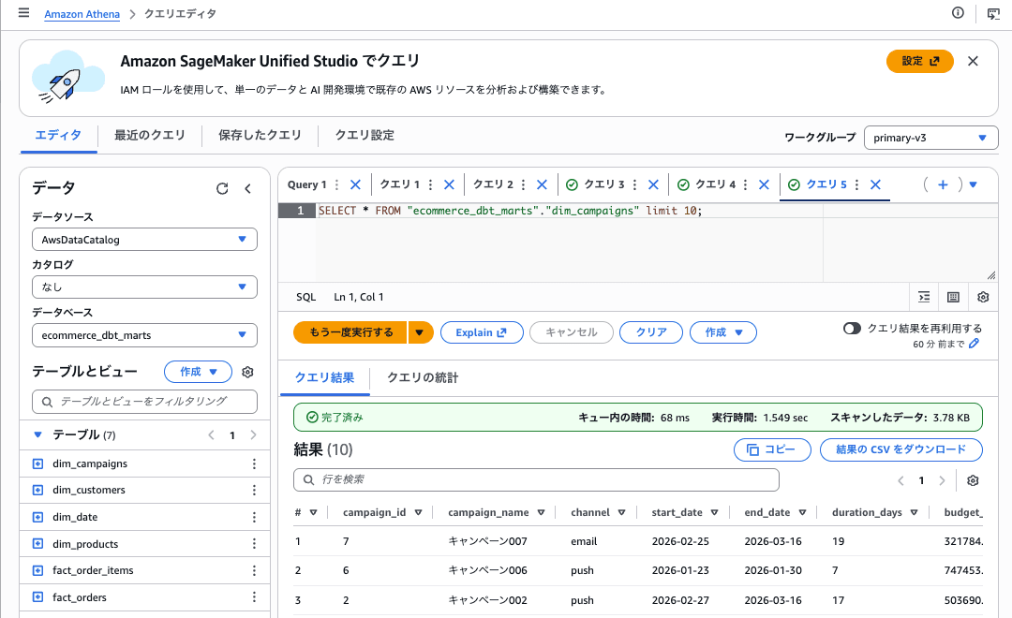Open the CloudShell icon at top right
The height and width of the screenshot is (618, 1012).
click(x=993, y=13)
